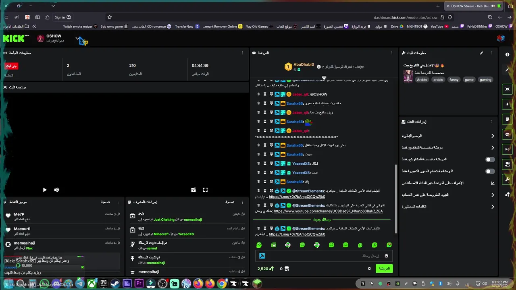Open stream info panel three-dot menu
516x290 pixels.
pyautogui.click(x=491, y=53)
